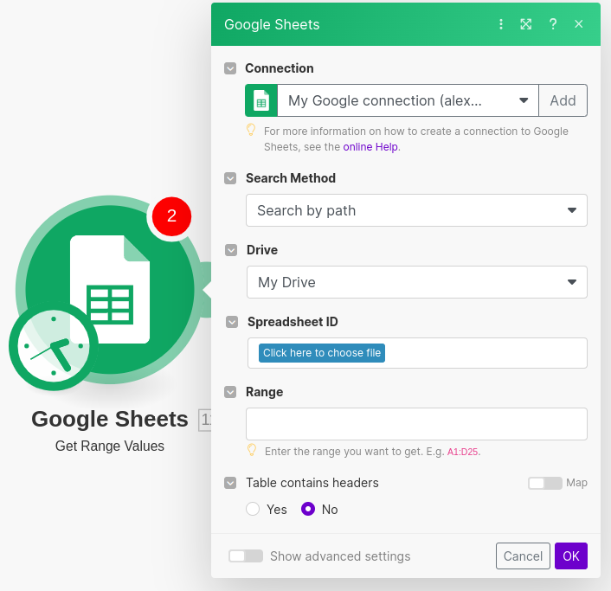611x591 pixels.
Task: Close the Google Sheets settings dialog
Action: 578,24
